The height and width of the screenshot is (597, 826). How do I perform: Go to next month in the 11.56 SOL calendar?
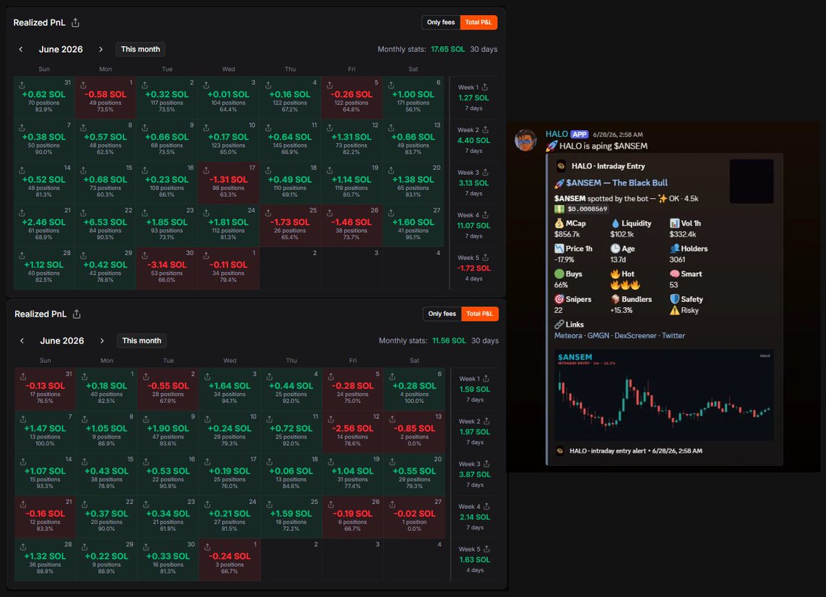pos(102,341)
